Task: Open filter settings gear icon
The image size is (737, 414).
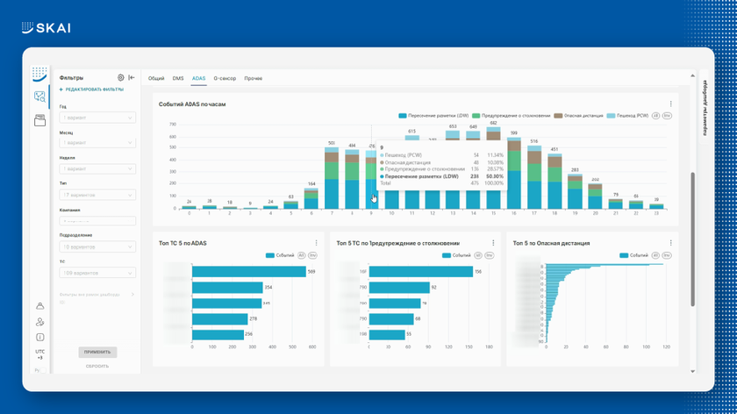Action: [x=121, y=78]
